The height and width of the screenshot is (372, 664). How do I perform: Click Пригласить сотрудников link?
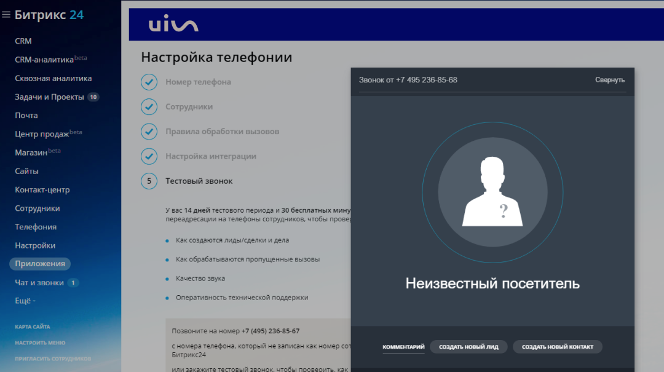(53, 359)
